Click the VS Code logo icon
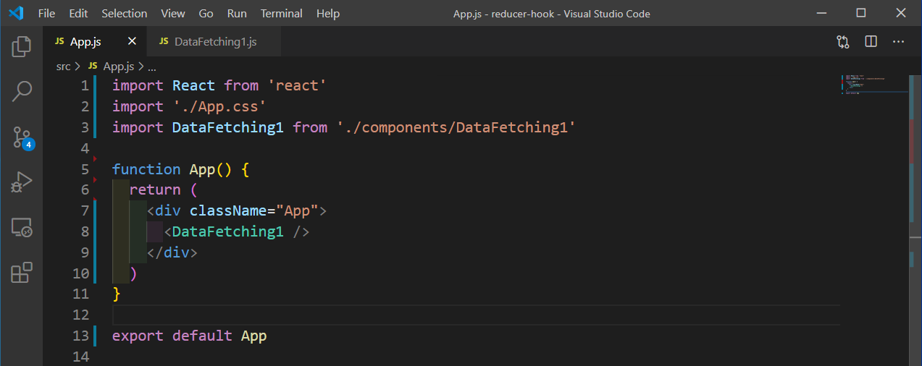This screenshot has height=366, width=922. (x=16, y=13)
